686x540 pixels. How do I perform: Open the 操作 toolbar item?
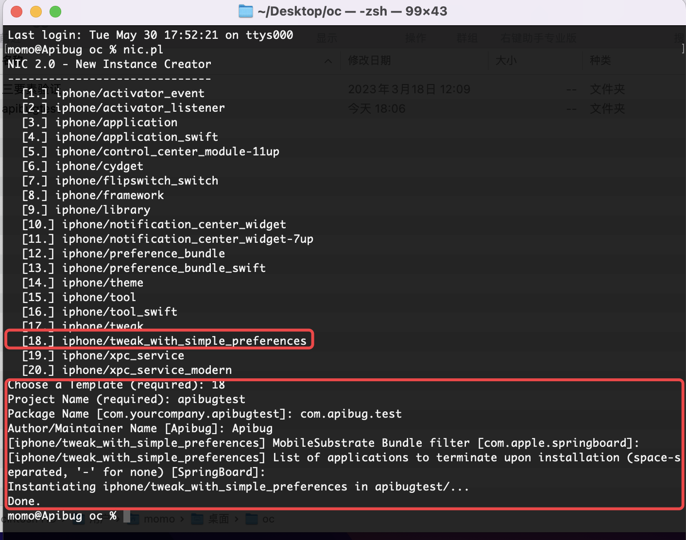tap(415, 38)
